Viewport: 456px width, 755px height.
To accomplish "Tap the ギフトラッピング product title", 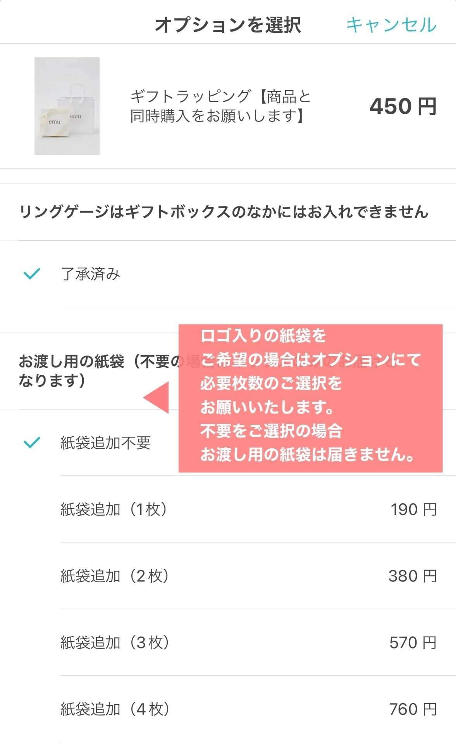I will tap(221, 106).
